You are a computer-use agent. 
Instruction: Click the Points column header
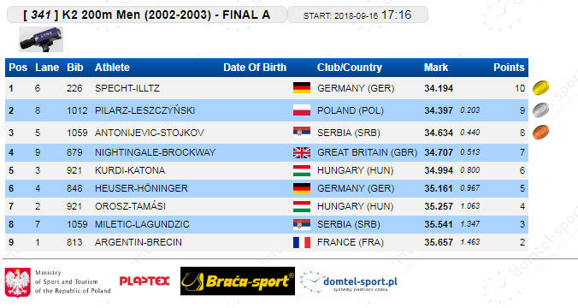(x=509, y=68)
